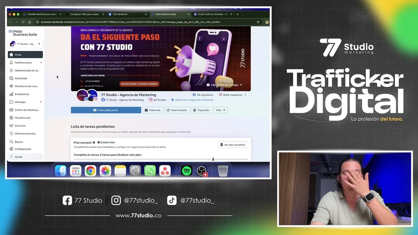Click @77studio_ Instagram link under page name
Image resolution: width=418 pixels, height=235 pixels.
click(x=158, y=100)
